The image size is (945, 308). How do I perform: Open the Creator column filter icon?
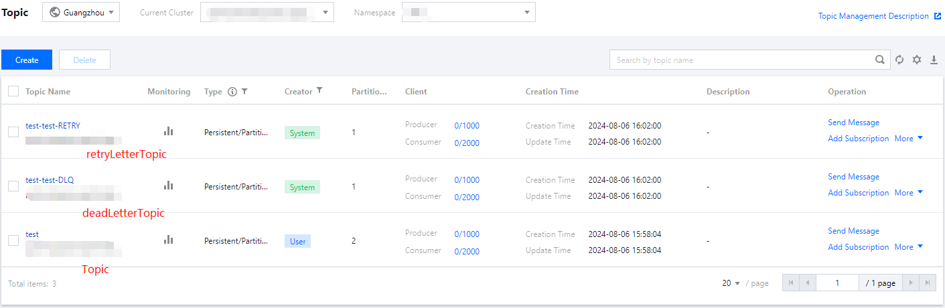coord(319,91)
